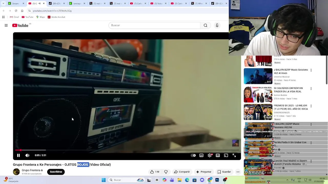Open the tab search dropdown arrow
The image size is (328, 184).
tap(4, 4)
